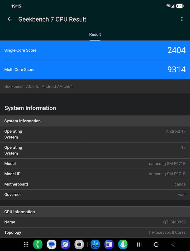Tap the battery 79 indicator
The height and width of the screenshot is (251, 190).
coord(180,6)
